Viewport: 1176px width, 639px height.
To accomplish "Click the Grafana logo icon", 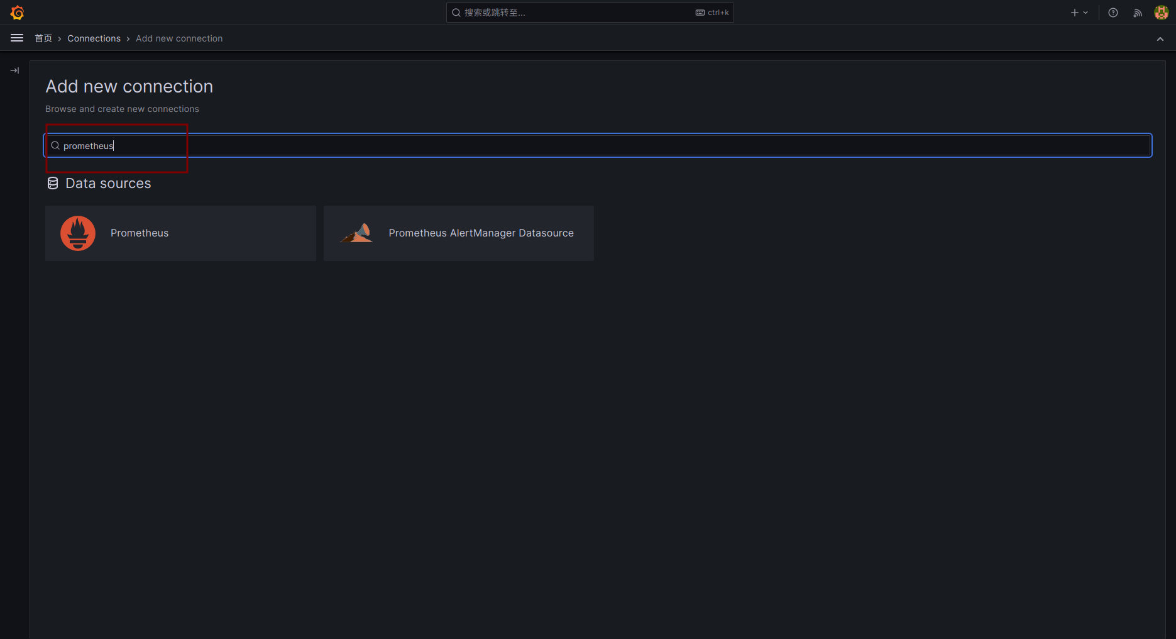I will coord(17,13).
